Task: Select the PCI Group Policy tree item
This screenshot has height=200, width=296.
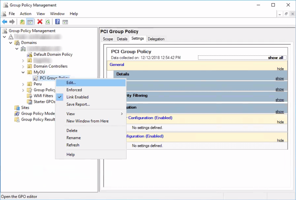Action: tap(55, 78)
